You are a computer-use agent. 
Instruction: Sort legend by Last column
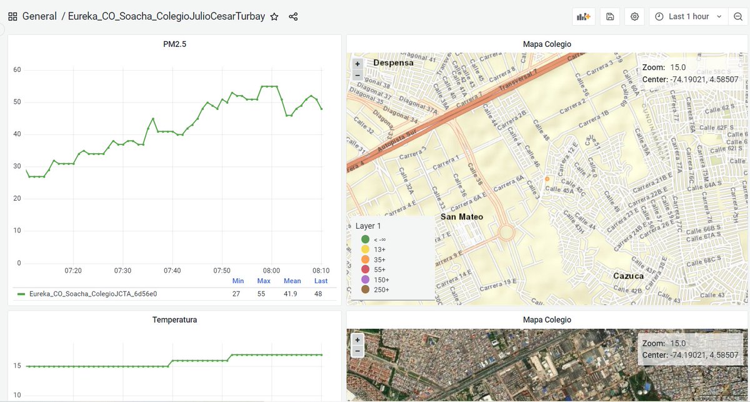tap(321, 281)
